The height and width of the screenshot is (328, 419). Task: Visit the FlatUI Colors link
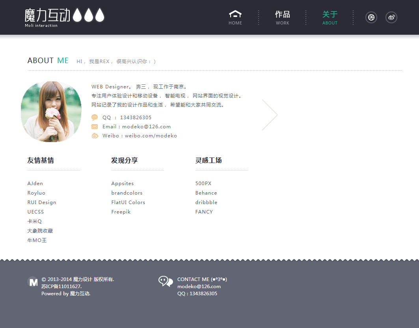pyautogui.click(x=128, y=202)
